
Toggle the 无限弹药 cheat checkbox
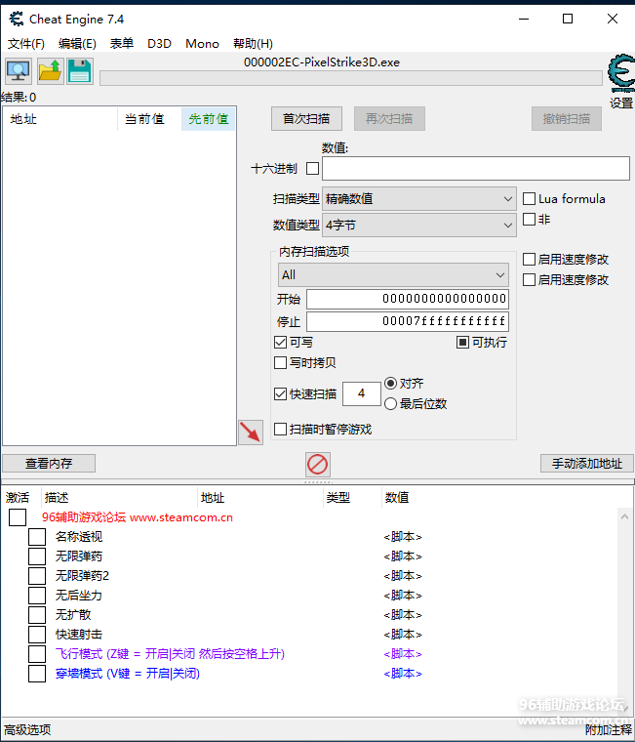(x=37, y=556)
